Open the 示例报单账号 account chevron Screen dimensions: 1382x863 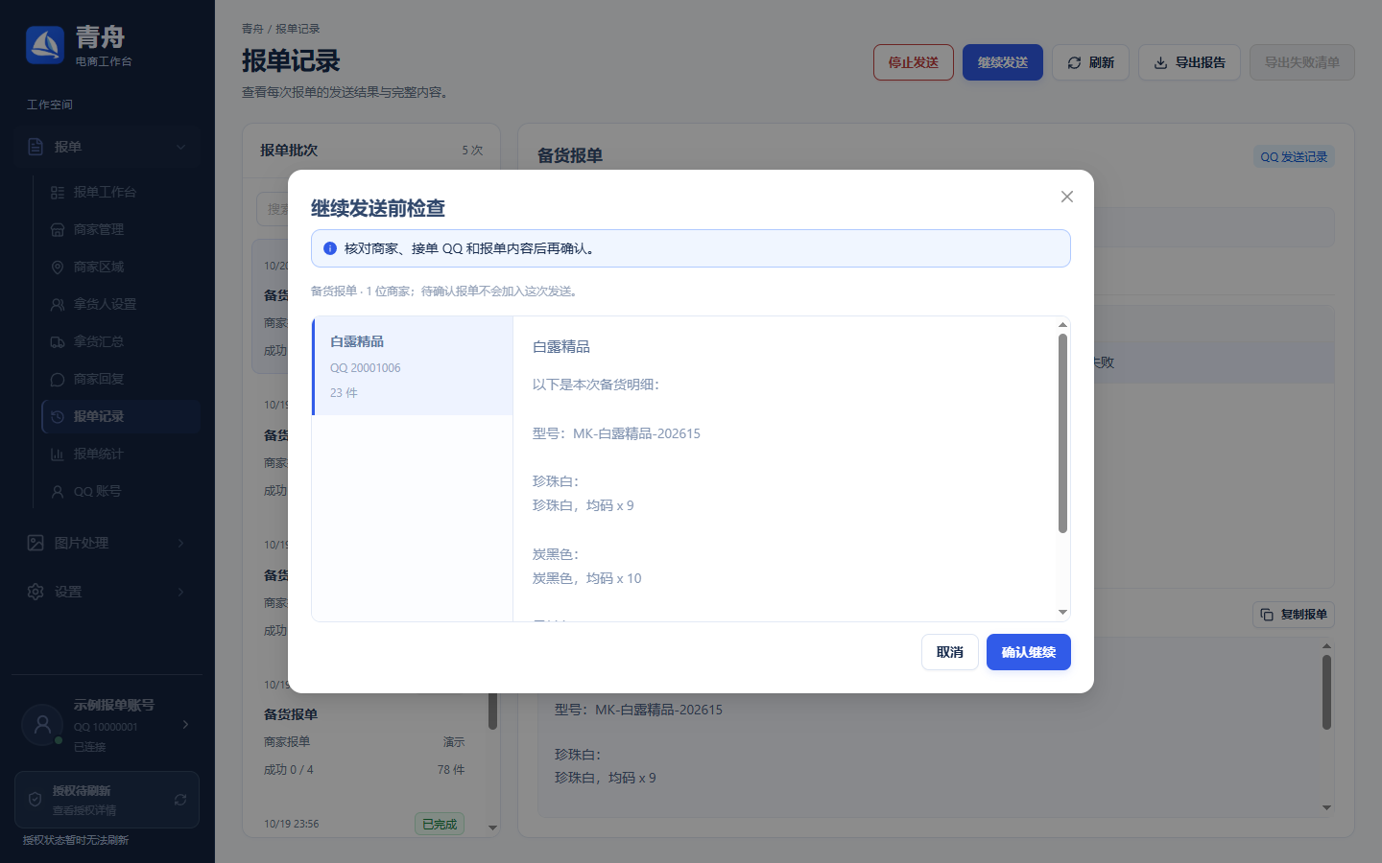coord(185,725)
